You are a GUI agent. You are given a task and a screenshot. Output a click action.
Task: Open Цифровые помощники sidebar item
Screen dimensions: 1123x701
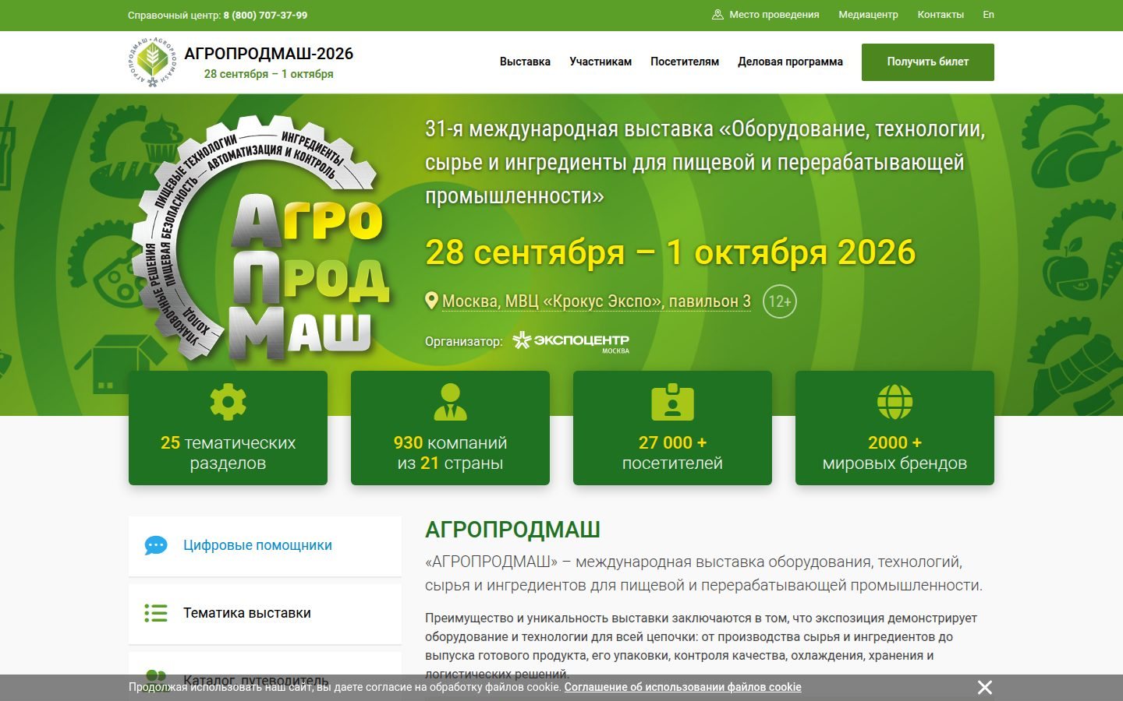(265, 545)
